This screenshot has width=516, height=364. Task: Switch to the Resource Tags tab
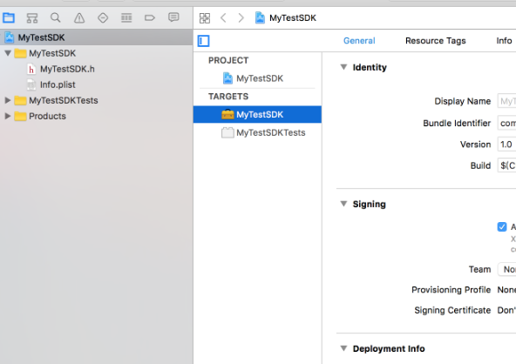click(x=436, y=40)
